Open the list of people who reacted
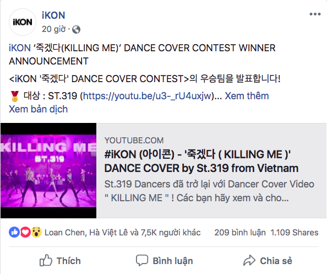327x274 pixels. (x=123, y=233)
